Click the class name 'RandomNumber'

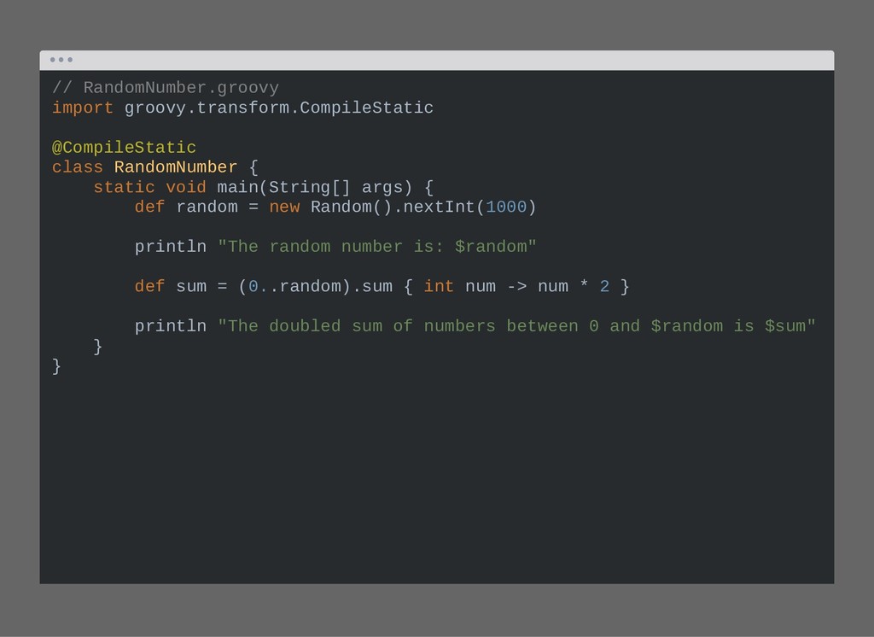click(x=176, y=167)
